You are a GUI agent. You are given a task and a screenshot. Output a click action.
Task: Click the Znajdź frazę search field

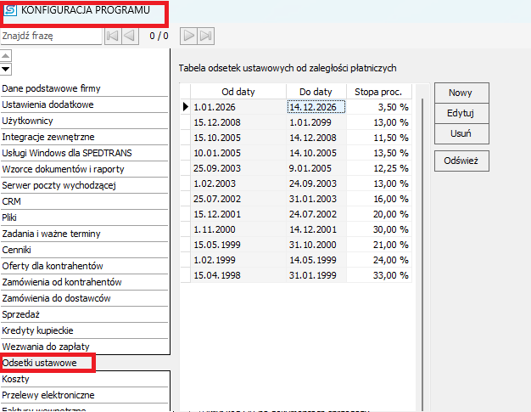51,36
